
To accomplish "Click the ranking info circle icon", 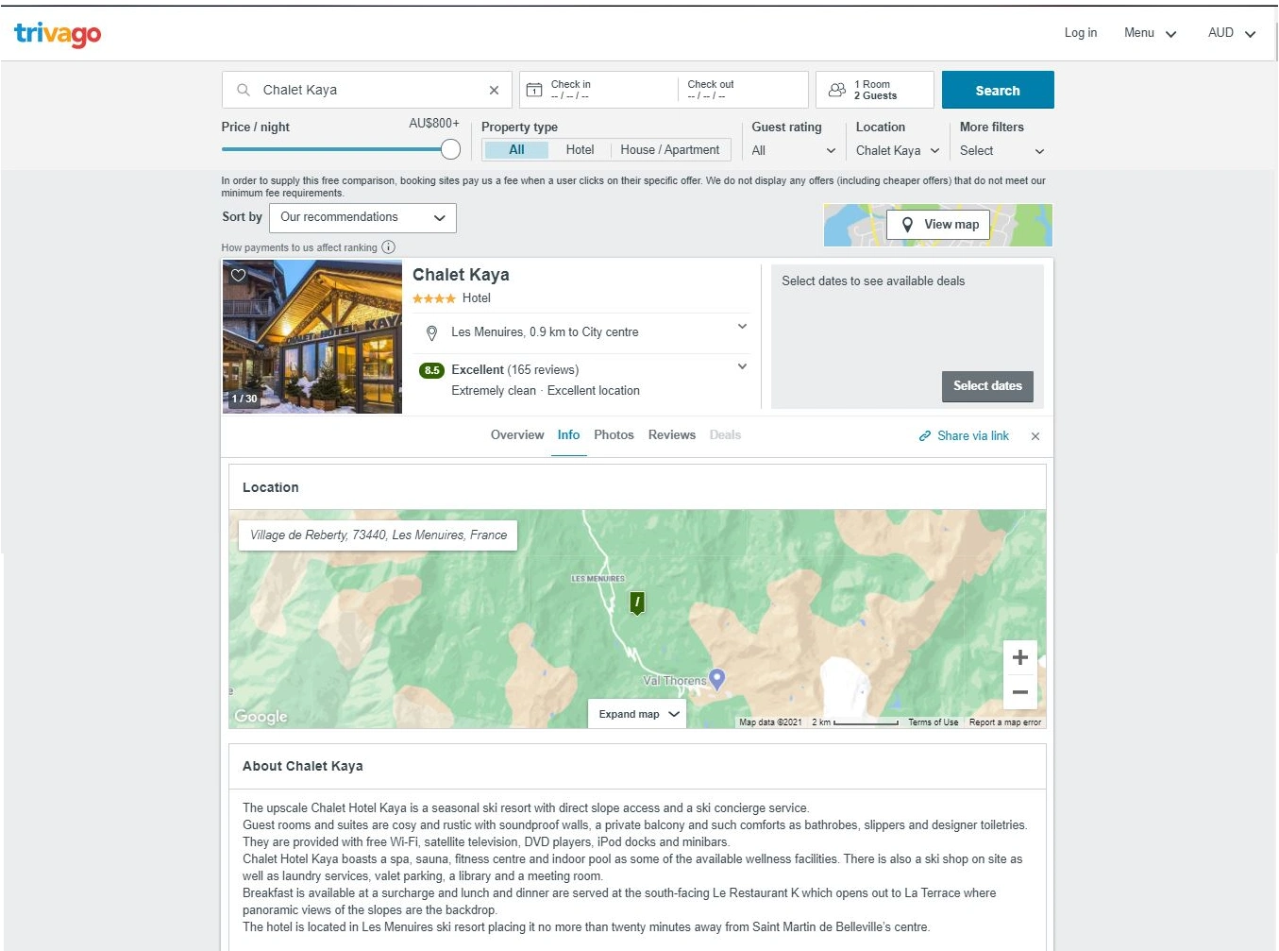I will point(388,247).
